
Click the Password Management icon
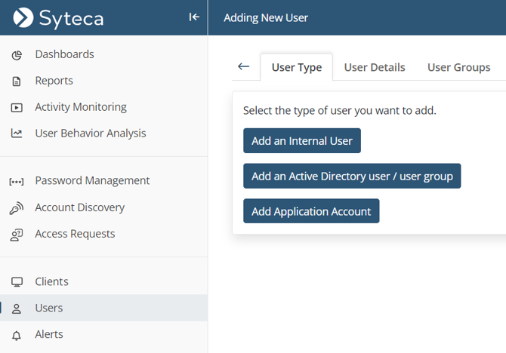click(17, 181)
